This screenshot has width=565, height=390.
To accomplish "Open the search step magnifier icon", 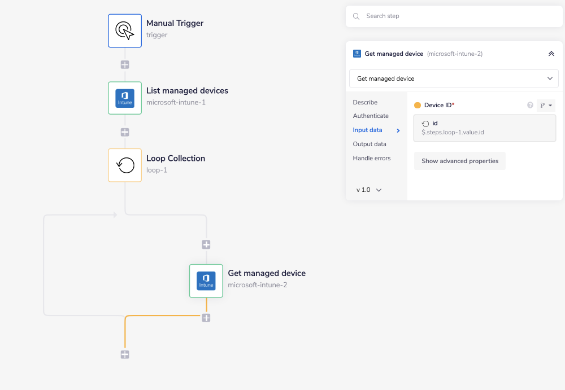I will point(356,16).
